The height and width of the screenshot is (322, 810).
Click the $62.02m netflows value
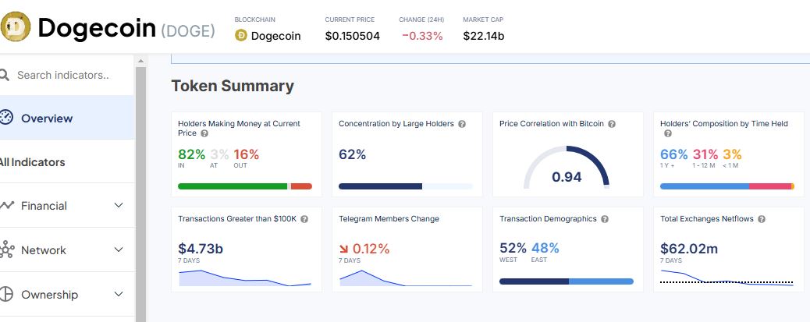click(689, 249)
